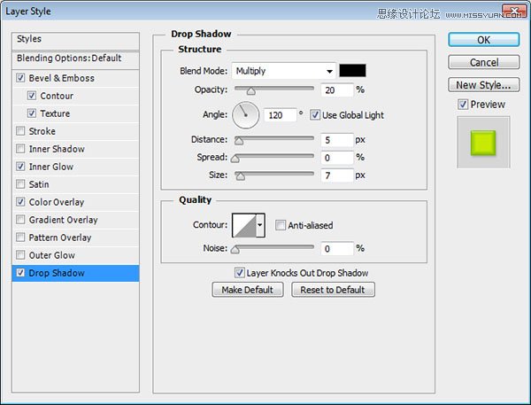Toggle the Texture effect checkbox
This screenshot has width=531, height=405.
pyautogui.click(x=32, y=113)
